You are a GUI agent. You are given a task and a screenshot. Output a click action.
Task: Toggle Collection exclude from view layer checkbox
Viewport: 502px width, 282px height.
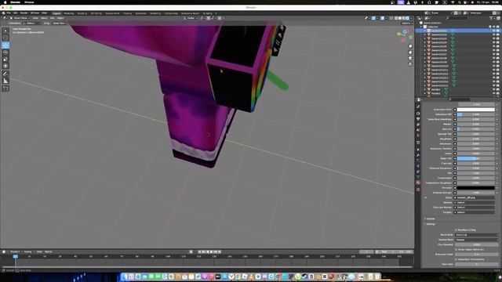point(489,27)
